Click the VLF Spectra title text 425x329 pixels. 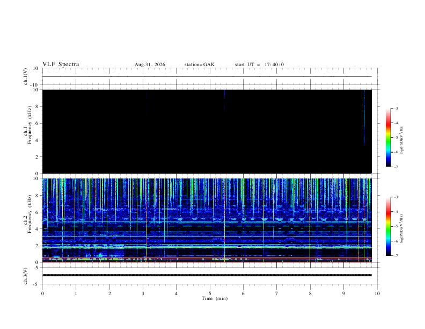pyautogui.click(x=61, y=65)
